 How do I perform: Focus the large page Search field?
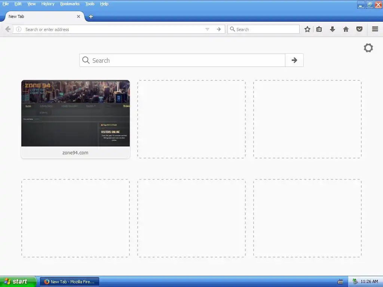182,60
